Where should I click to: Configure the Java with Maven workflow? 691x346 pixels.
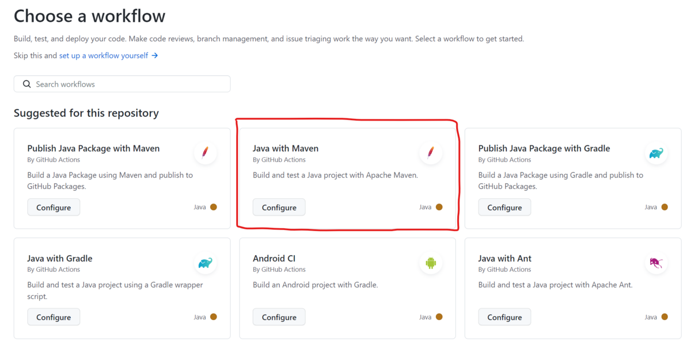[279, 207]
